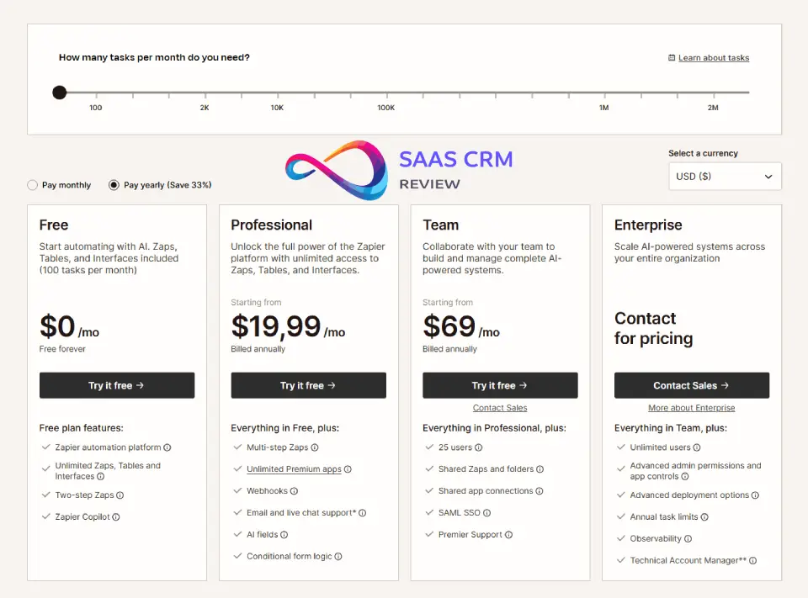Open the Unlimited Premium apps link
This screenshot has width=808, height=598.
(x=294, y=469)
